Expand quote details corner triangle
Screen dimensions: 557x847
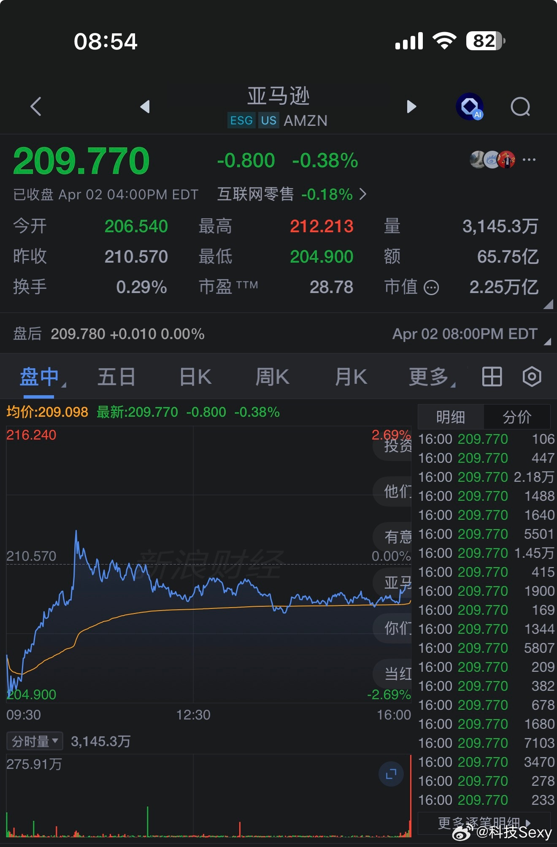click(x=548, y=304)
